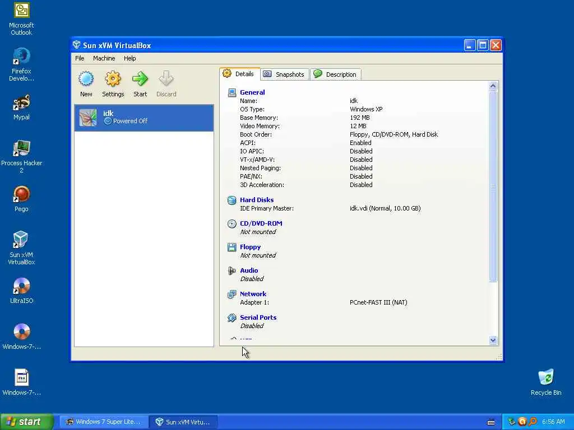Minimize the Sun xVM VirtualBox window

click(x=470, y=45)
